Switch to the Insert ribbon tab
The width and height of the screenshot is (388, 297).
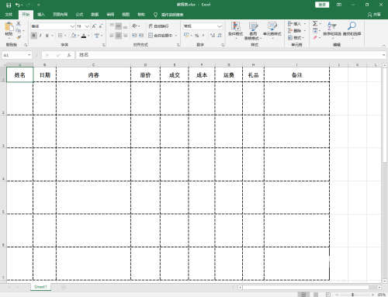pos(41,15)
